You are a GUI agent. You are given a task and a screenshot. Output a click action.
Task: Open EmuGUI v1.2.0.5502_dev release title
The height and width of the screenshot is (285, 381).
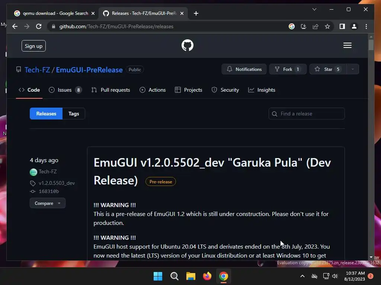click(212, 171)
